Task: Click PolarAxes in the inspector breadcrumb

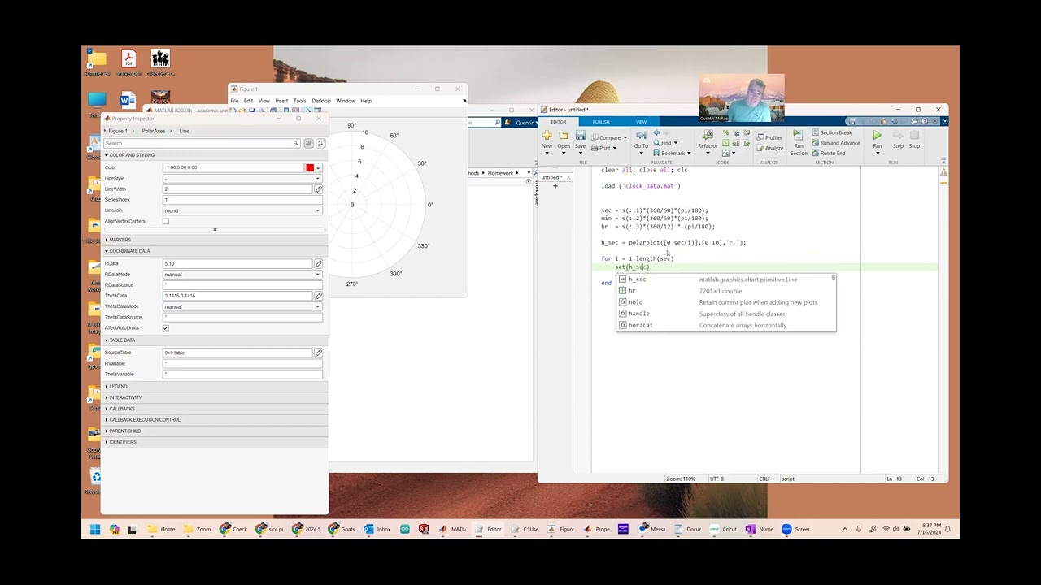Action: [153, 131]
